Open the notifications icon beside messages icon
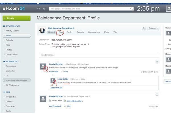The image size is (171, 114). coord(44,9)
